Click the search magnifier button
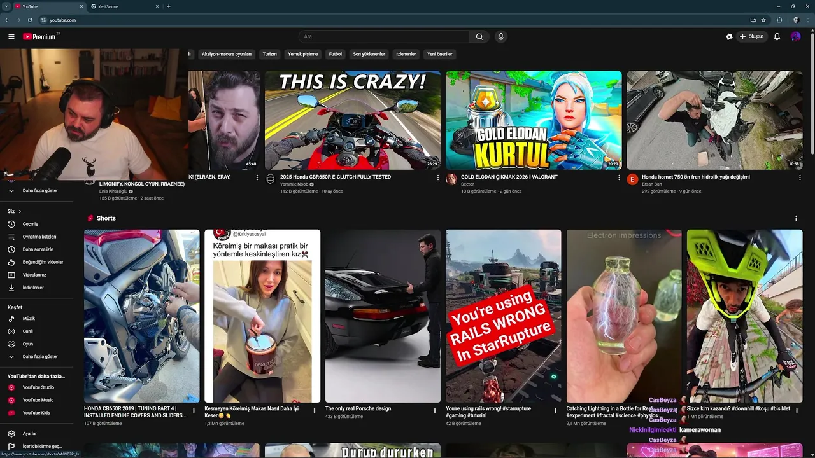Image resolution: width=815 pixels, height=458 pixels. point(479,37)
